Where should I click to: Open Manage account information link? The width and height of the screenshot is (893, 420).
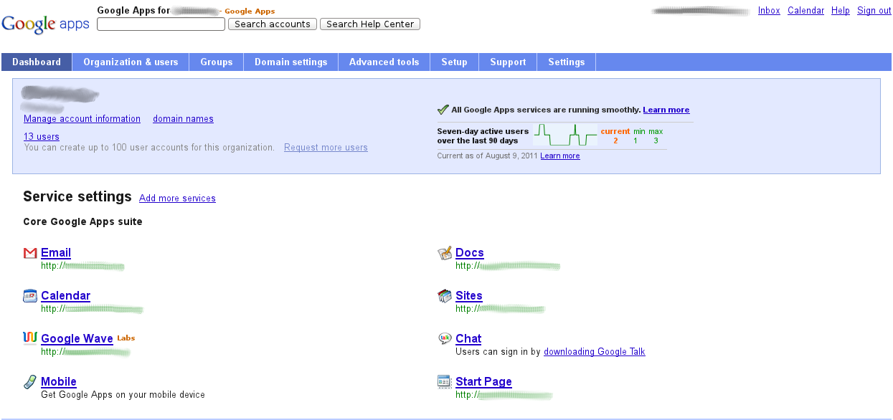(82, 119)
